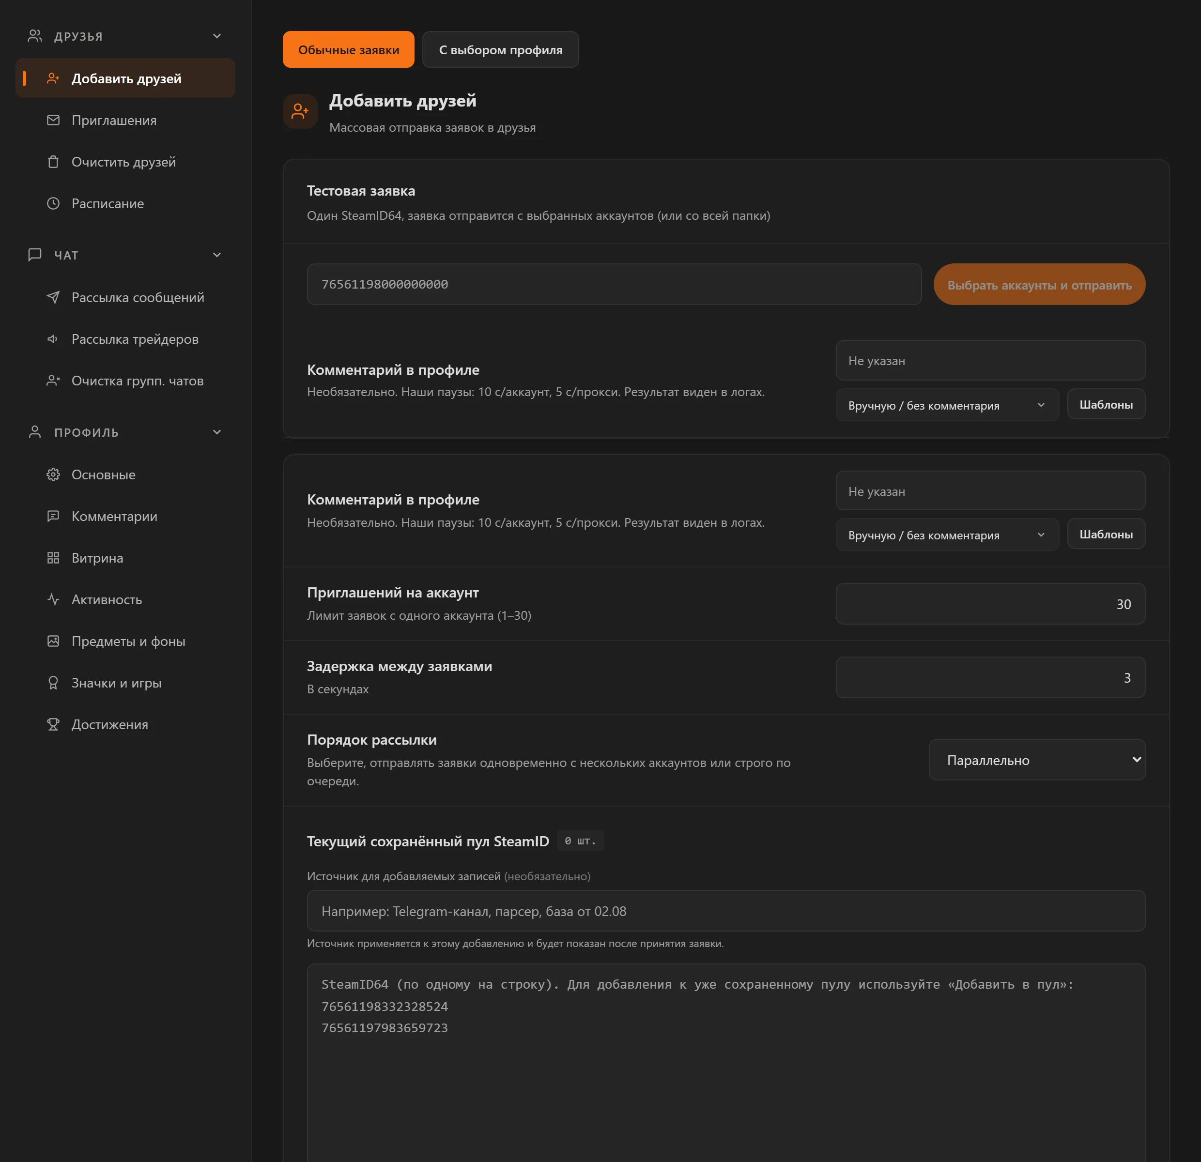Click Шаблоны button above Приглашений на аккаунт
The image size is (1201, 1162).
(1106, 534)
